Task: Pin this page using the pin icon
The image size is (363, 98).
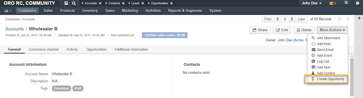Action: click(347, 19)
